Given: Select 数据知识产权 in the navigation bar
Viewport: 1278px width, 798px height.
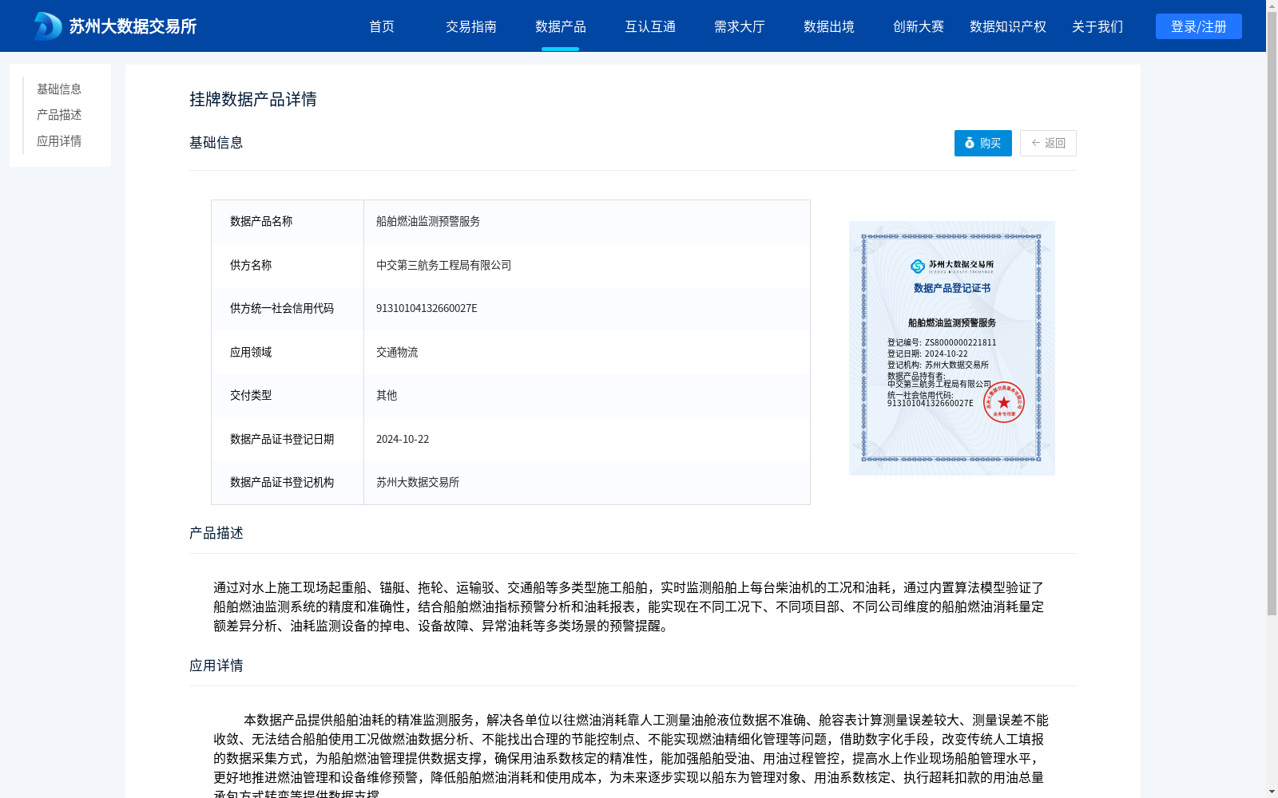Looking at the screenshot, I should click(x=1008, y=26).
